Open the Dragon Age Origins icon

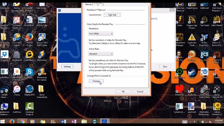coord(192,22)
